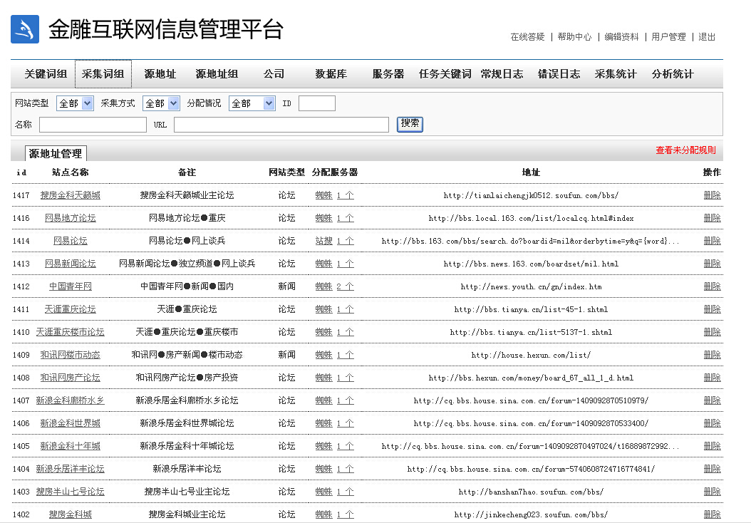Open site 新浪金科廊桥水乡
The width and height of the screenshot is (751, 523).
click(71, 400)
